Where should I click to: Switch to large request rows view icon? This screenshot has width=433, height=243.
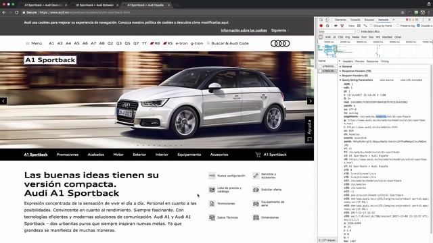359,26
